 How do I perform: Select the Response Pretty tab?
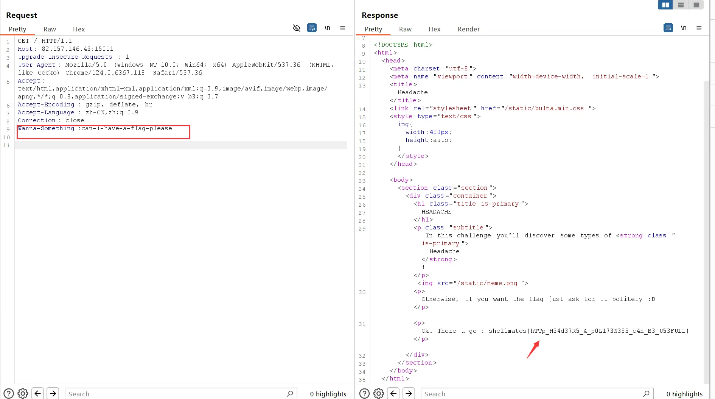tap(373, 29)
